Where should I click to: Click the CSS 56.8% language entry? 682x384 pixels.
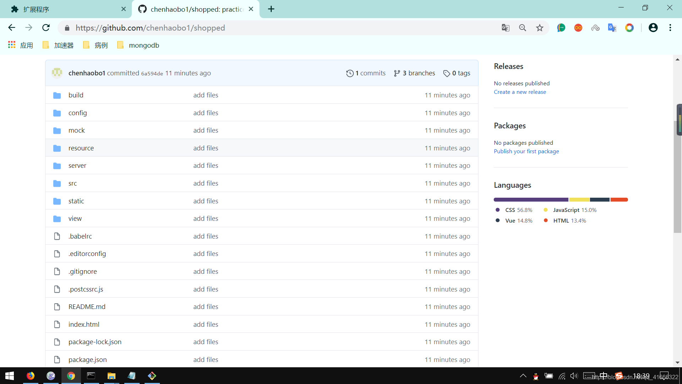(x=514, y=210)
